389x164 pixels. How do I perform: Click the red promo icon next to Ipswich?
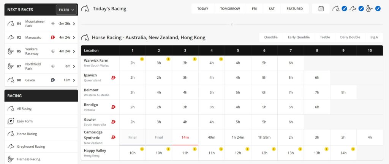point(113,78)
